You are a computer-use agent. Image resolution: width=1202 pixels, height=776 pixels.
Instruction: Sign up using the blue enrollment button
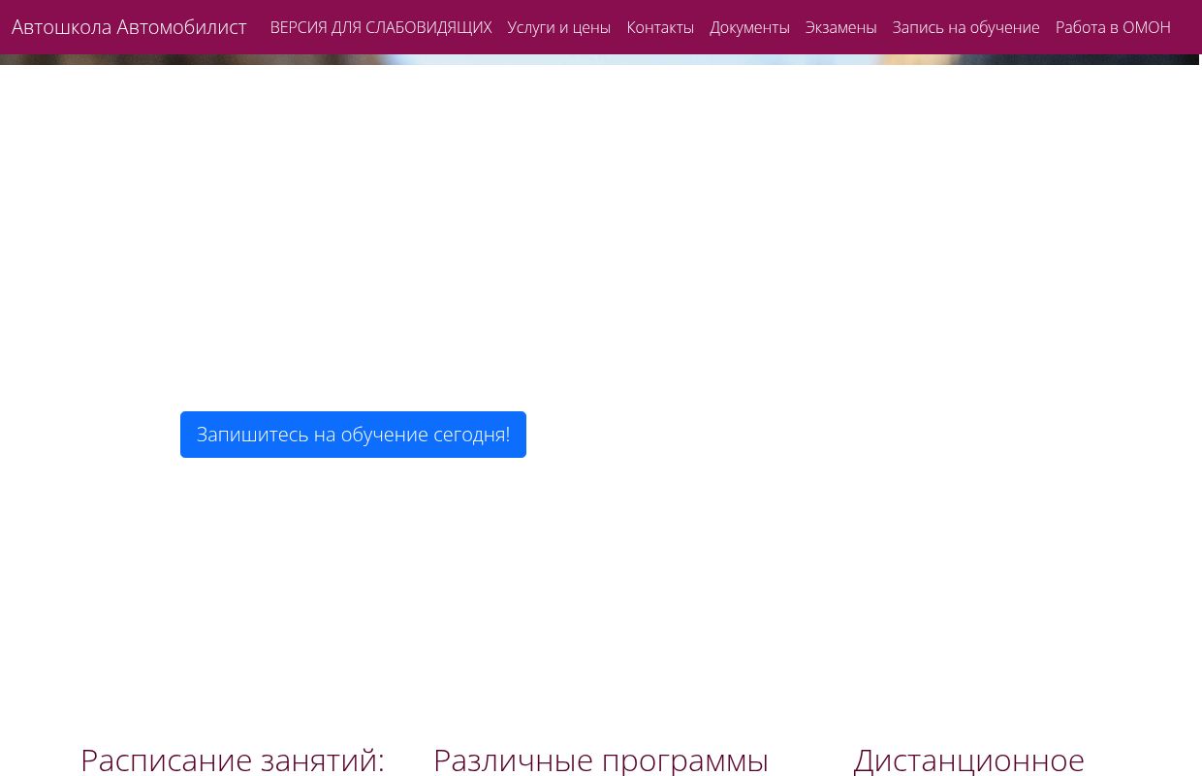click(353, 434)
